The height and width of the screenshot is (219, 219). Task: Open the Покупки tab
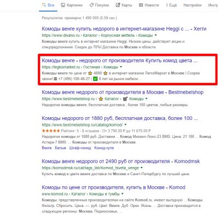(x=99, y=5)
